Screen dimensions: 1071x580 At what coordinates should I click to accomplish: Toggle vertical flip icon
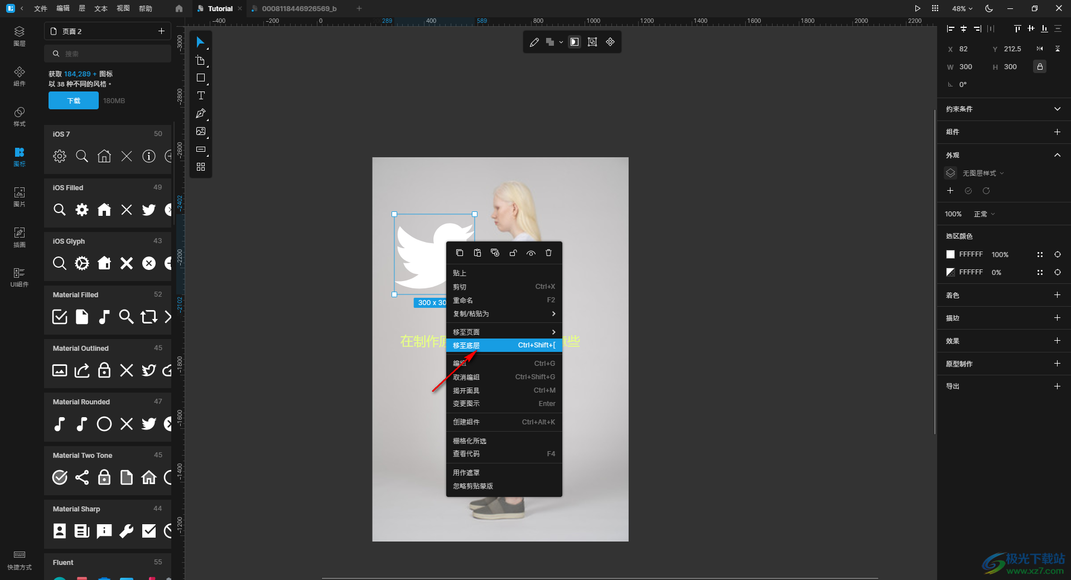click(x=1058, y=49)
